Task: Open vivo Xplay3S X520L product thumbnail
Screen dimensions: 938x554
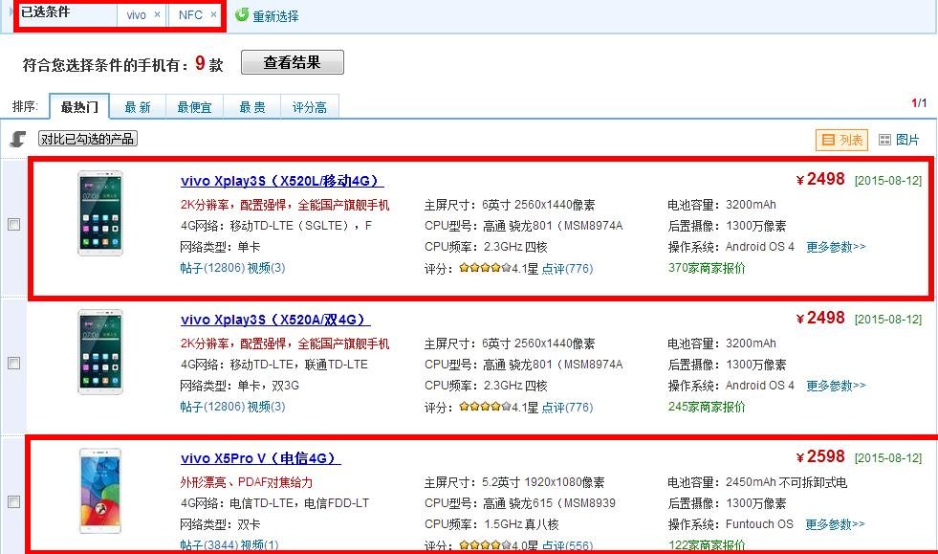Action: [100, 213]
